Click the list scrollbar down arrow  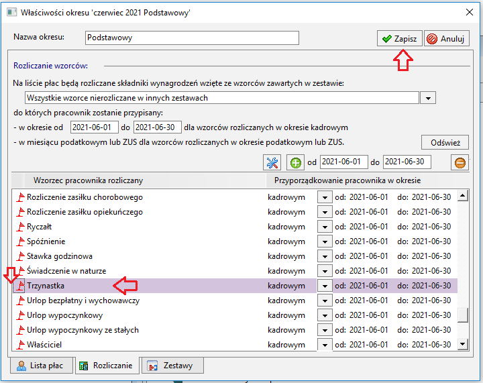pyautogui.click(x=463, y=344)
